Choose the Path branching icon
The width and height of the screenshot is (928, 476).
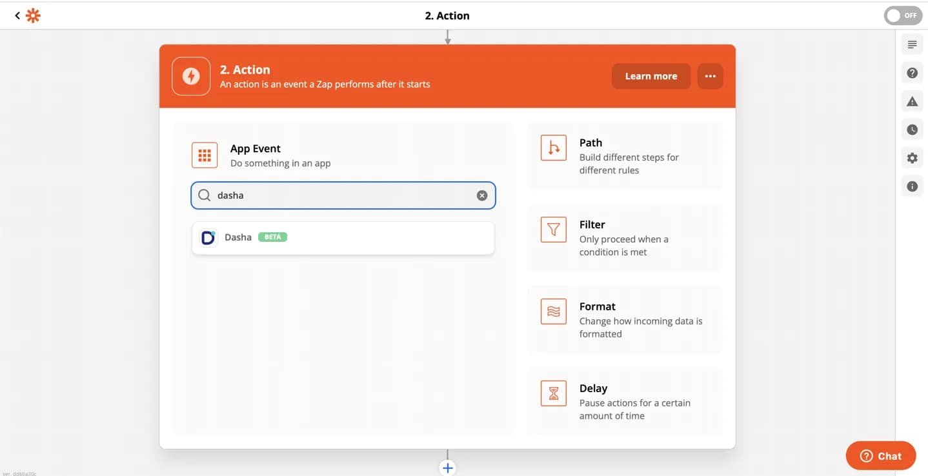[x=554, y=148]
